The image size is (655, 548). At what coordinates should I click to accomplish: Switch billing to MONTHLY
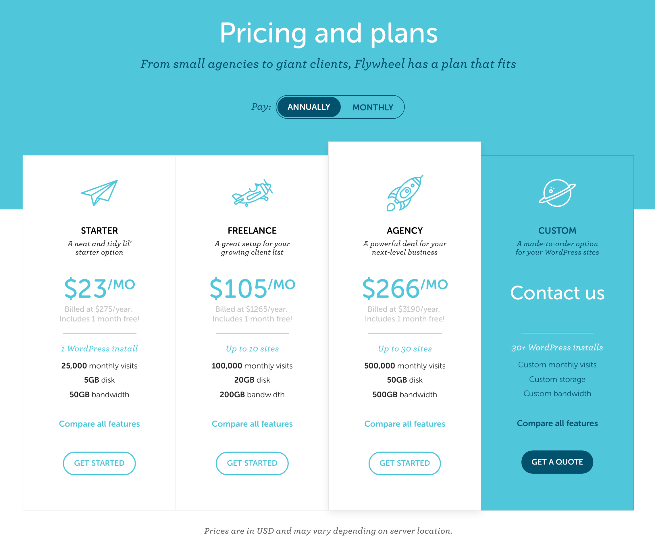point(373,107)
